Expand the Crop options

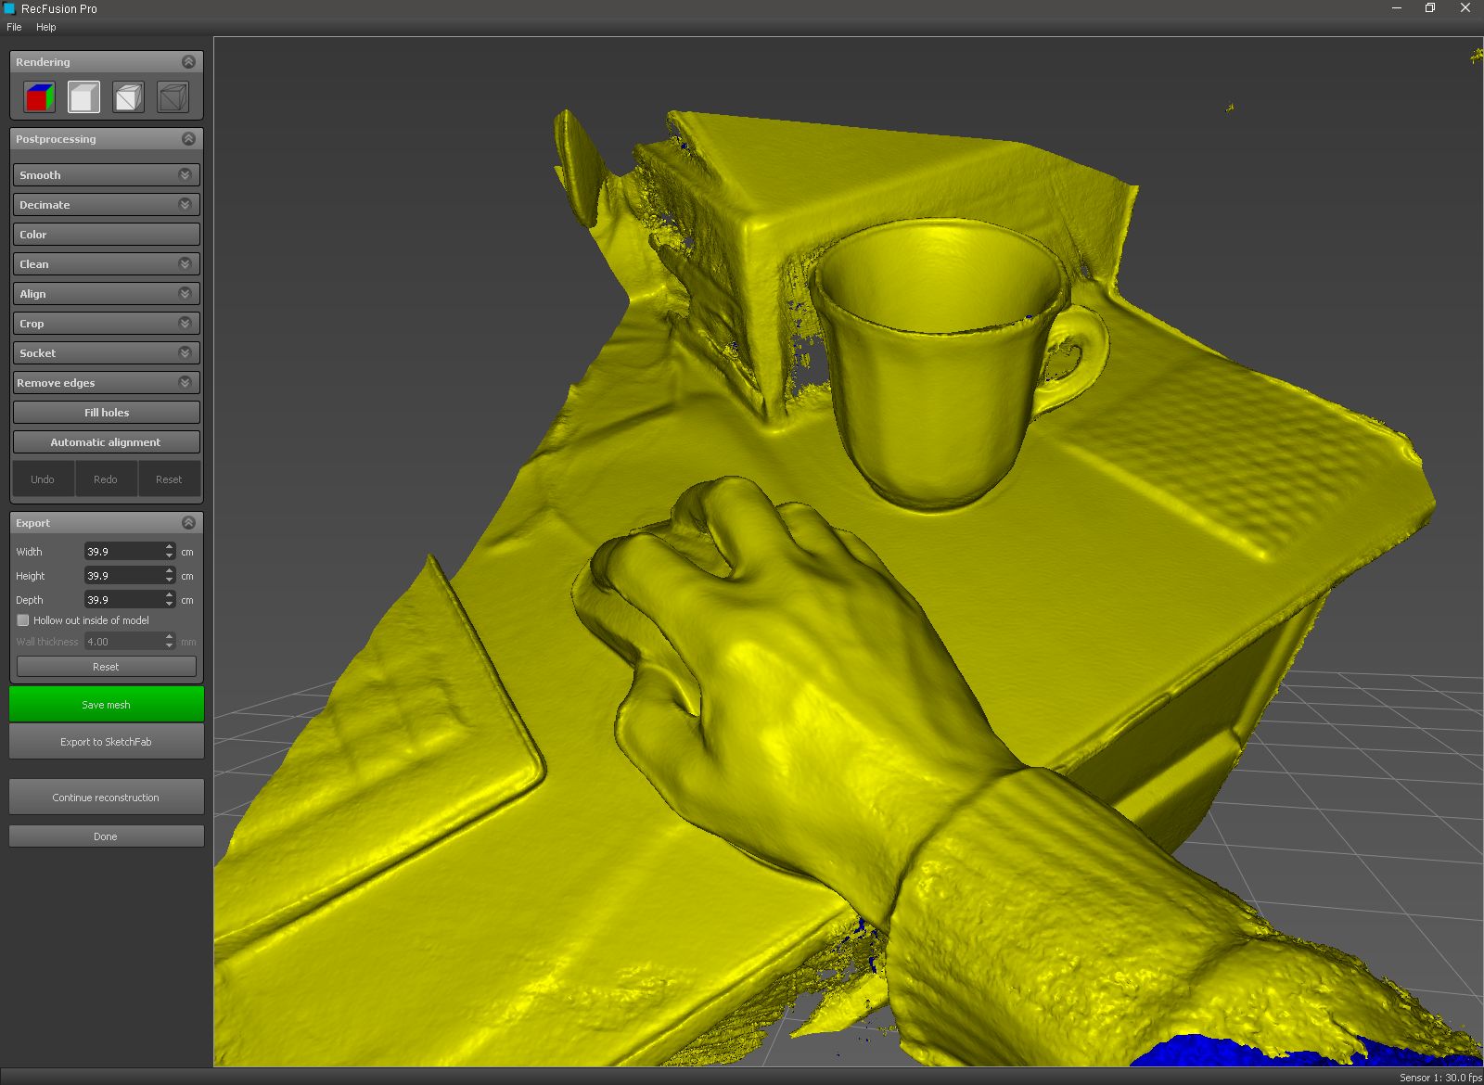185,324
